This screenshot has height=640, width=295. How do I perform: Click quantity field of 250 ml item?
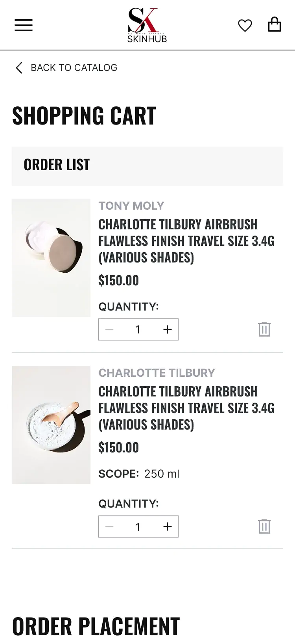click(x=138, y=527)
